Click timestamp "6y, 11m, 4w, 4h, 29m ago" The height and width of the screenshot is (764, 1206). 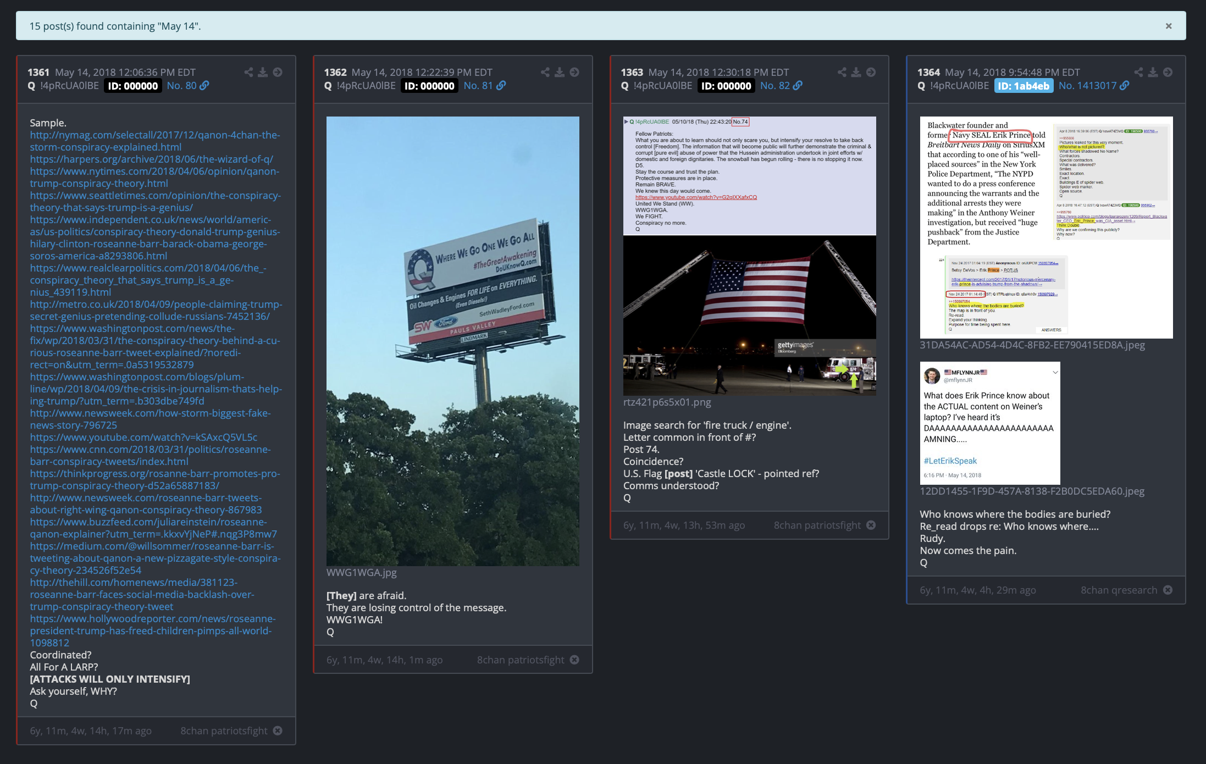[x=978, y=590]
